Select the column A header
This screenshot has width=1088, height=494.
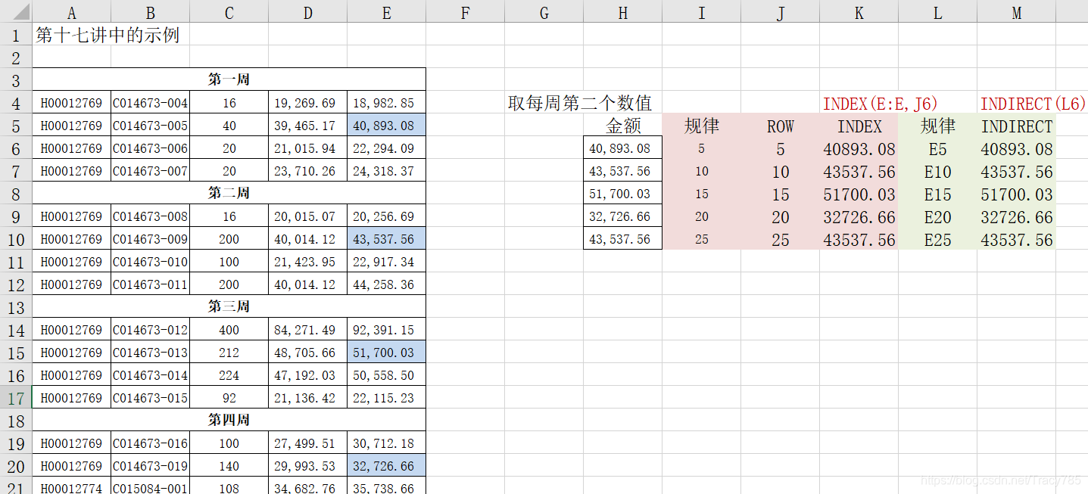tap(71, 11)
